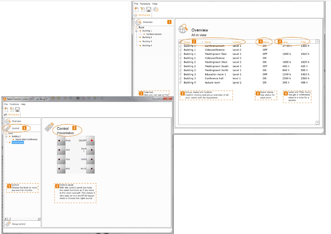Click the sync/refresh icon in the Overview window toolbar
The height and width of the screenshot is (234, 331).
156,9
